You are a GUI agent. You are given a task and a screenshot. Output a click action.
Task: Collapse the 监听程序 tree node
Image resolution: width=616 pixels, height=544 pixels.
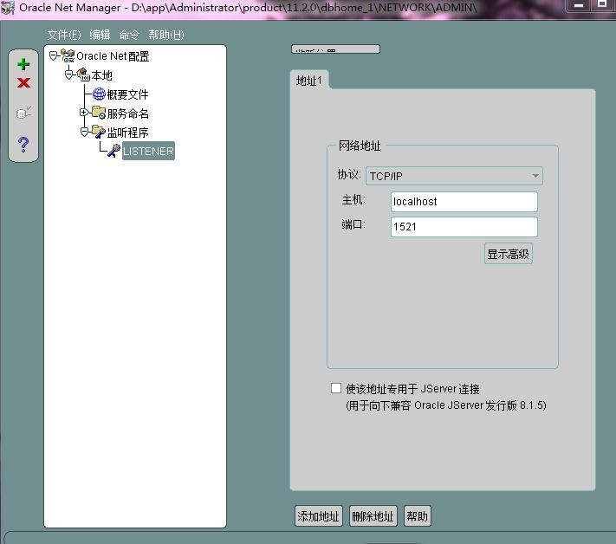coord(84,132)
